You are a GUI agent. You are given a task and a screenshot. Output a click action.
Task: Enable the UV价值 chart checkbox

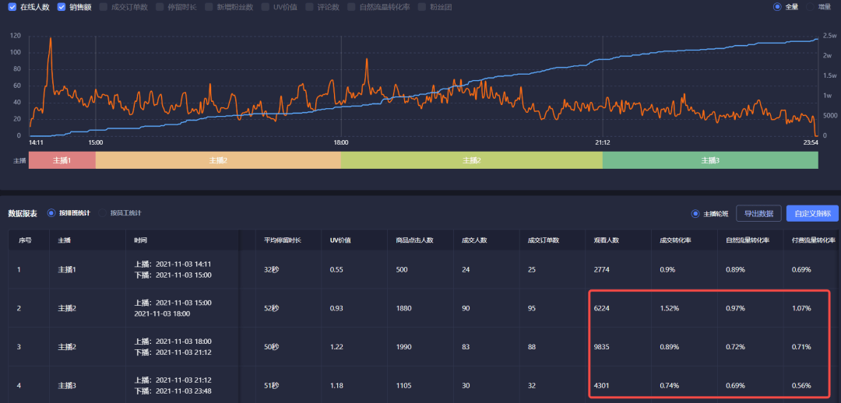265,7
